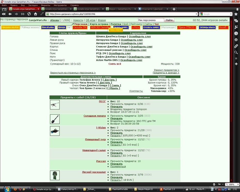Add a panel with sidebar plus icon

236,64
